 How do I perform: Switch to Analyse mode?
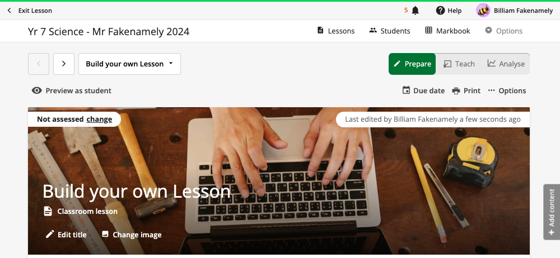point(506,64)
